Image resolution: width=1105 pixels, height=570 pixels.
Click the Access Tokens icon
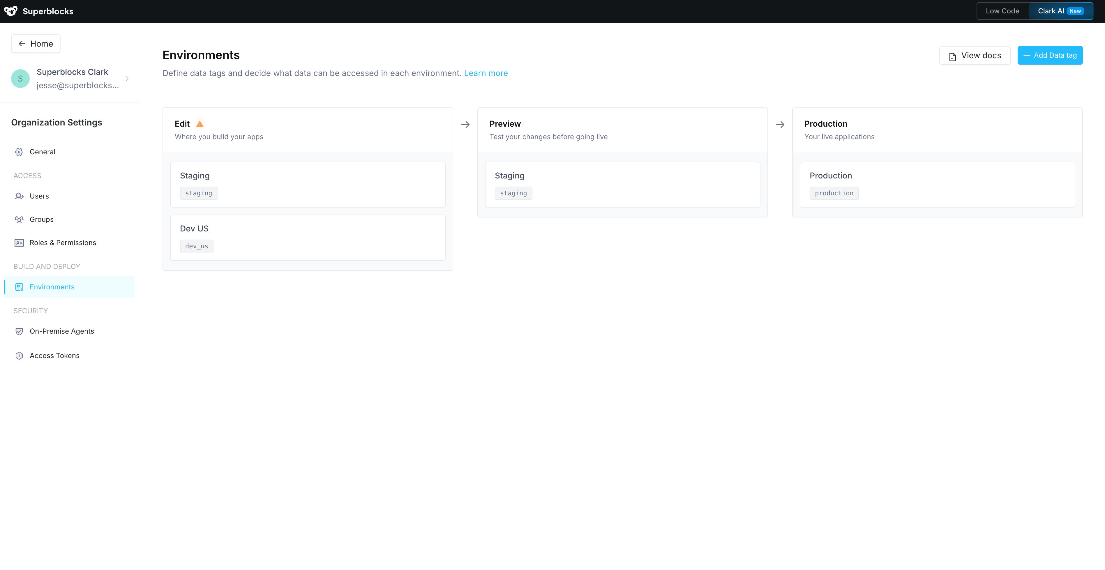[x=19, y=355]
